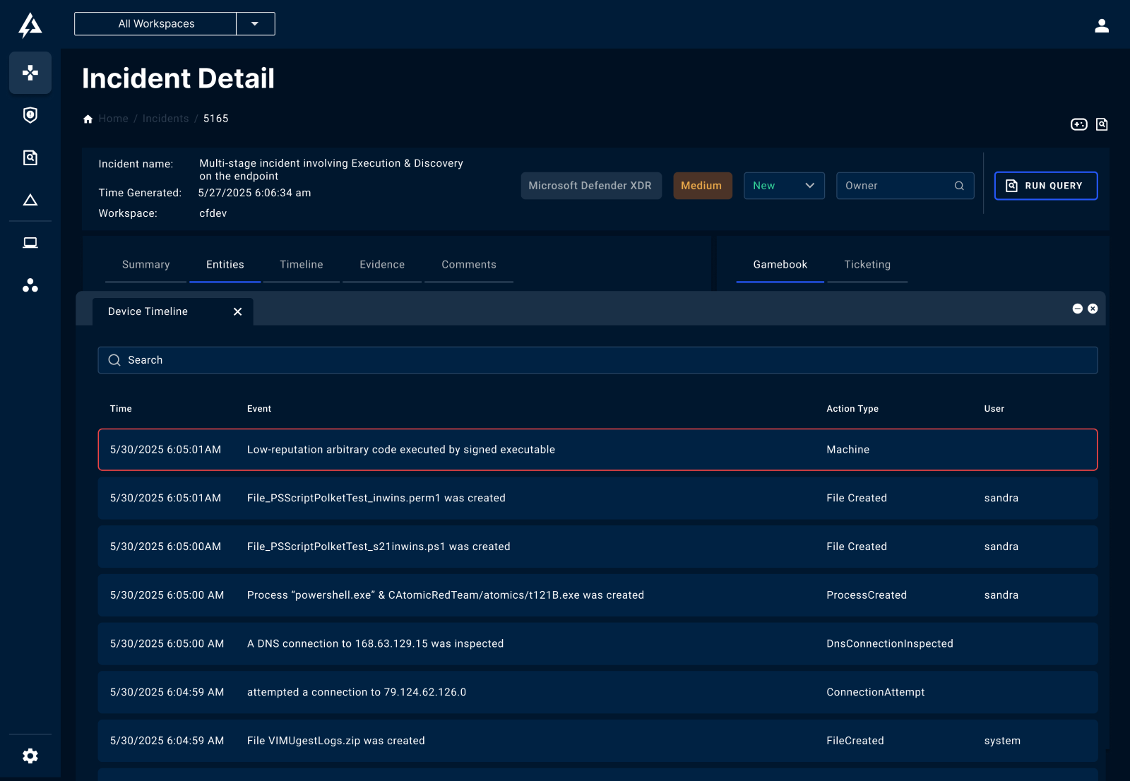Viewport: 1130px width, 781px height.
Task: Open the laptop devices sidebar icon
Action: point(30,243)
